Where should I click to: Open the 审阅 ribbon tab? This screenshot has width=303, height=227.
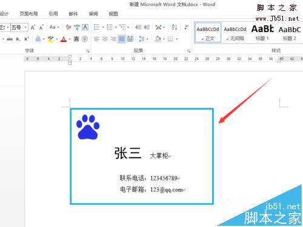tap(93, 14)
